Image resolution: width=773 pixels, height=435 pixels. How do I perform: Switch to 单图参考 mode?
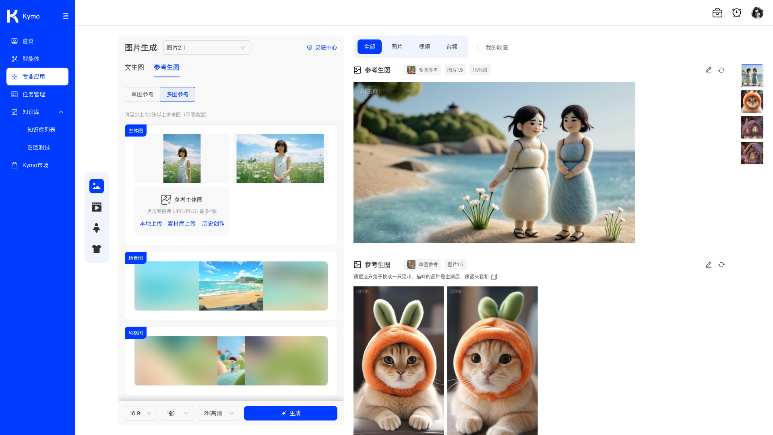tap(142, 94)
